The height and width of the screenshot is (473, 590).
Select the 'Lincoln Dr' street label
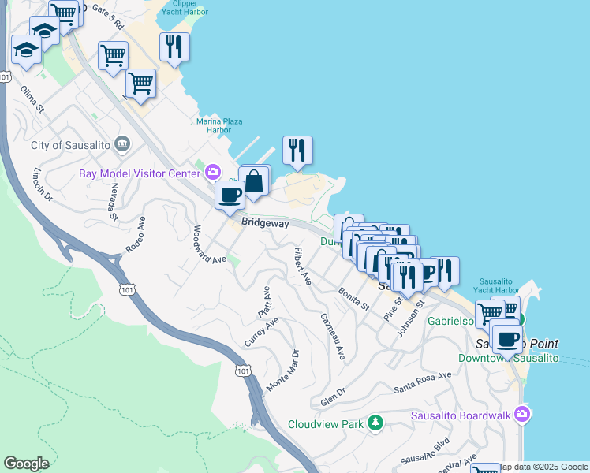pos(43,184)
